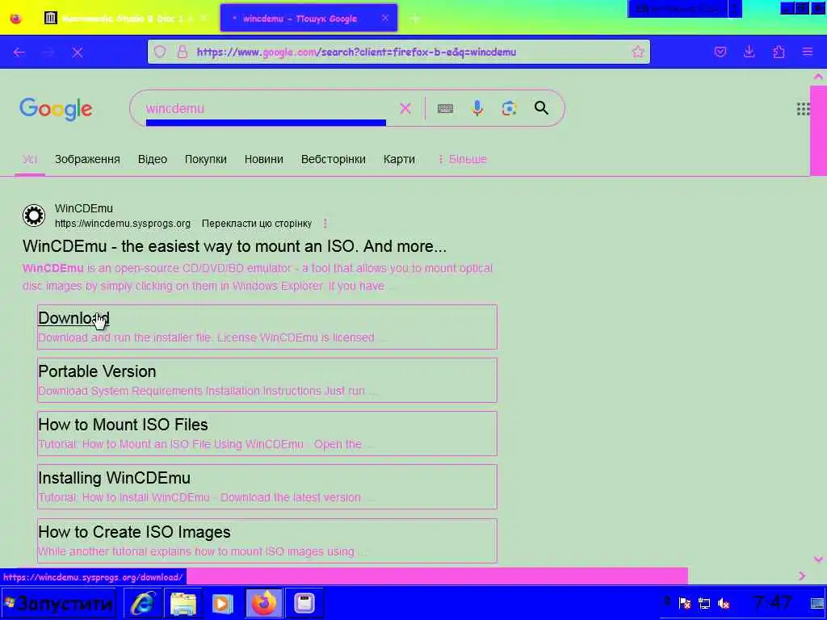Click the vertical scrollbar down arrow

[818, 559]
